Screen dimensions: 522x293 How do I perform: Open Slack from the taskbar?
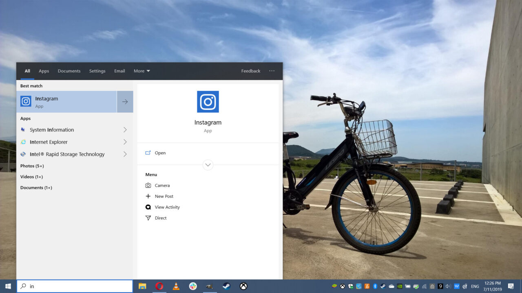(x=192, y=286)
